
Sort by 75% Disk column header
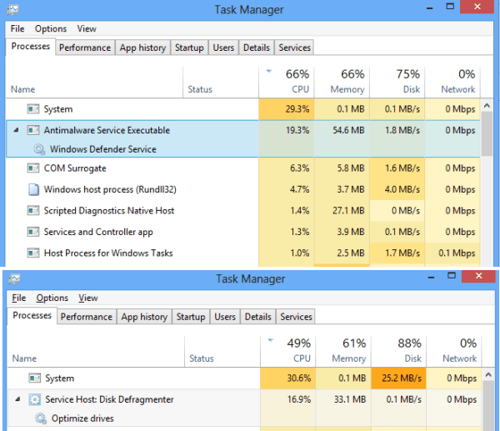397,83
